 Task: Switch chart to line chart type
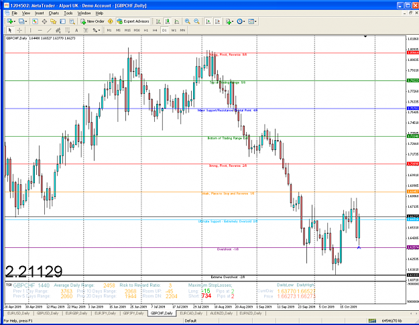(176, 21)
